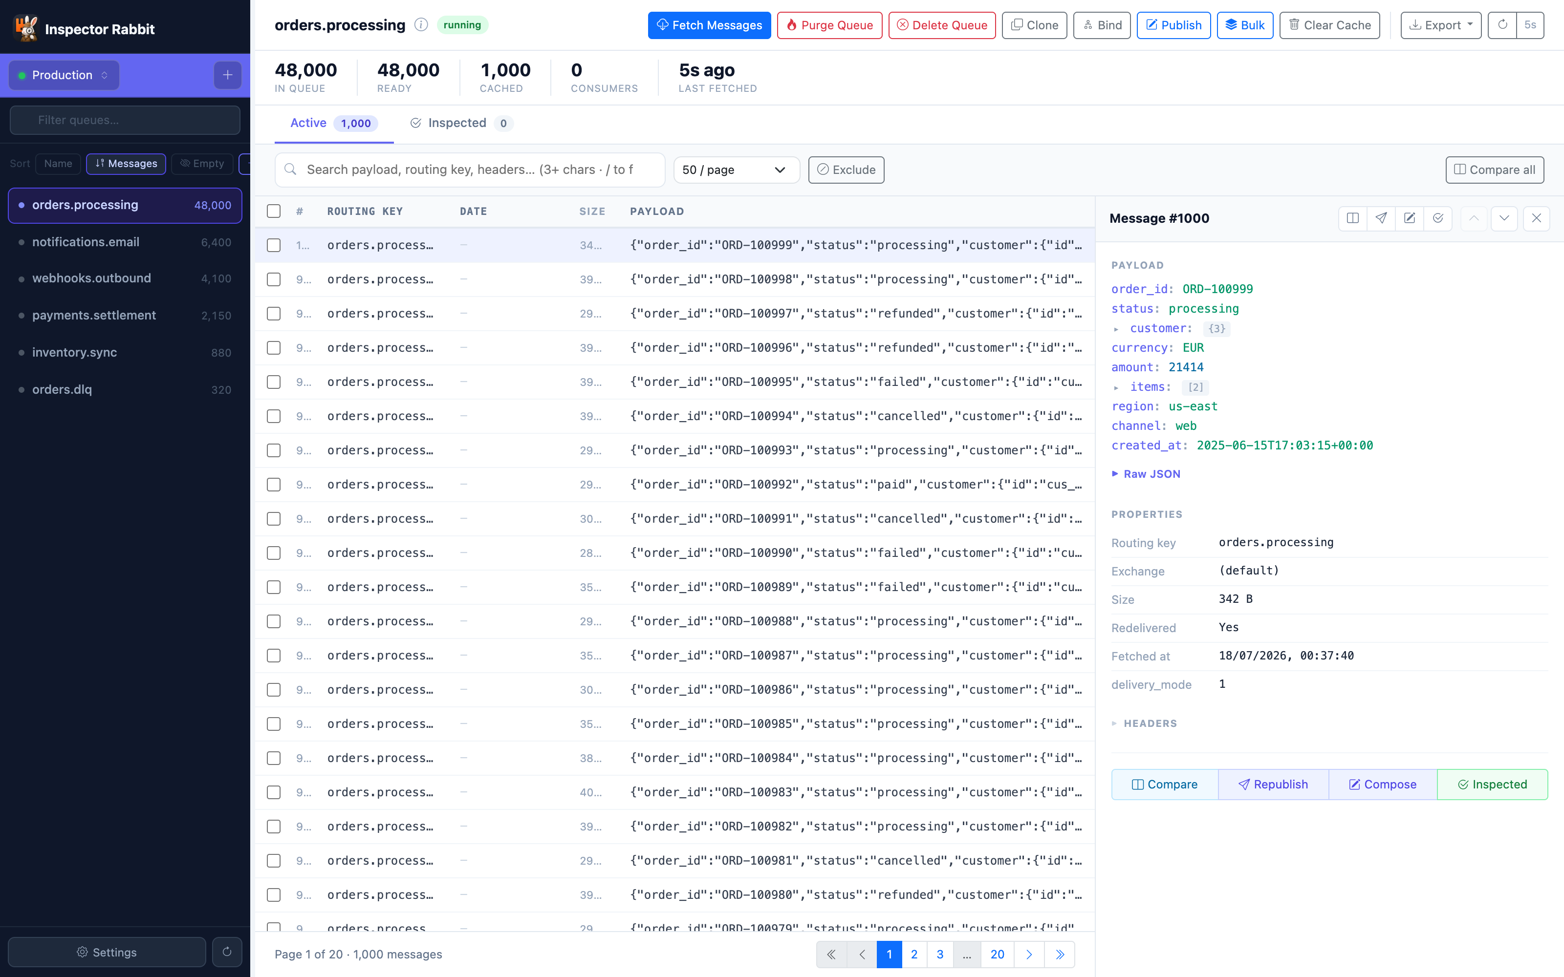This screenshot has height=977, width=1564.
Task: Open the Bulk publish button
Action: tap(1245, 25)
